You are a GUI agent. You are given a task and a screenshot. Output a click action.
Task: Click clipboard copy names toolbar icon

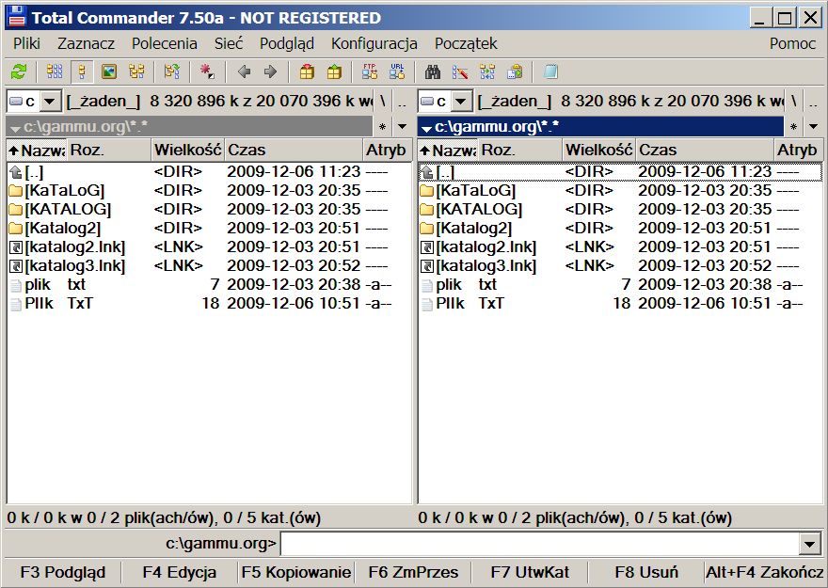pyautogui.click(x=515, y=72)
